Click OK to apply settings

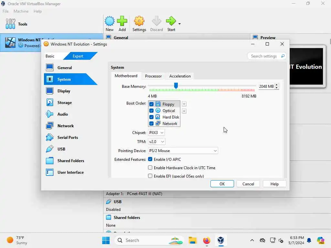[x=222, y=184]
